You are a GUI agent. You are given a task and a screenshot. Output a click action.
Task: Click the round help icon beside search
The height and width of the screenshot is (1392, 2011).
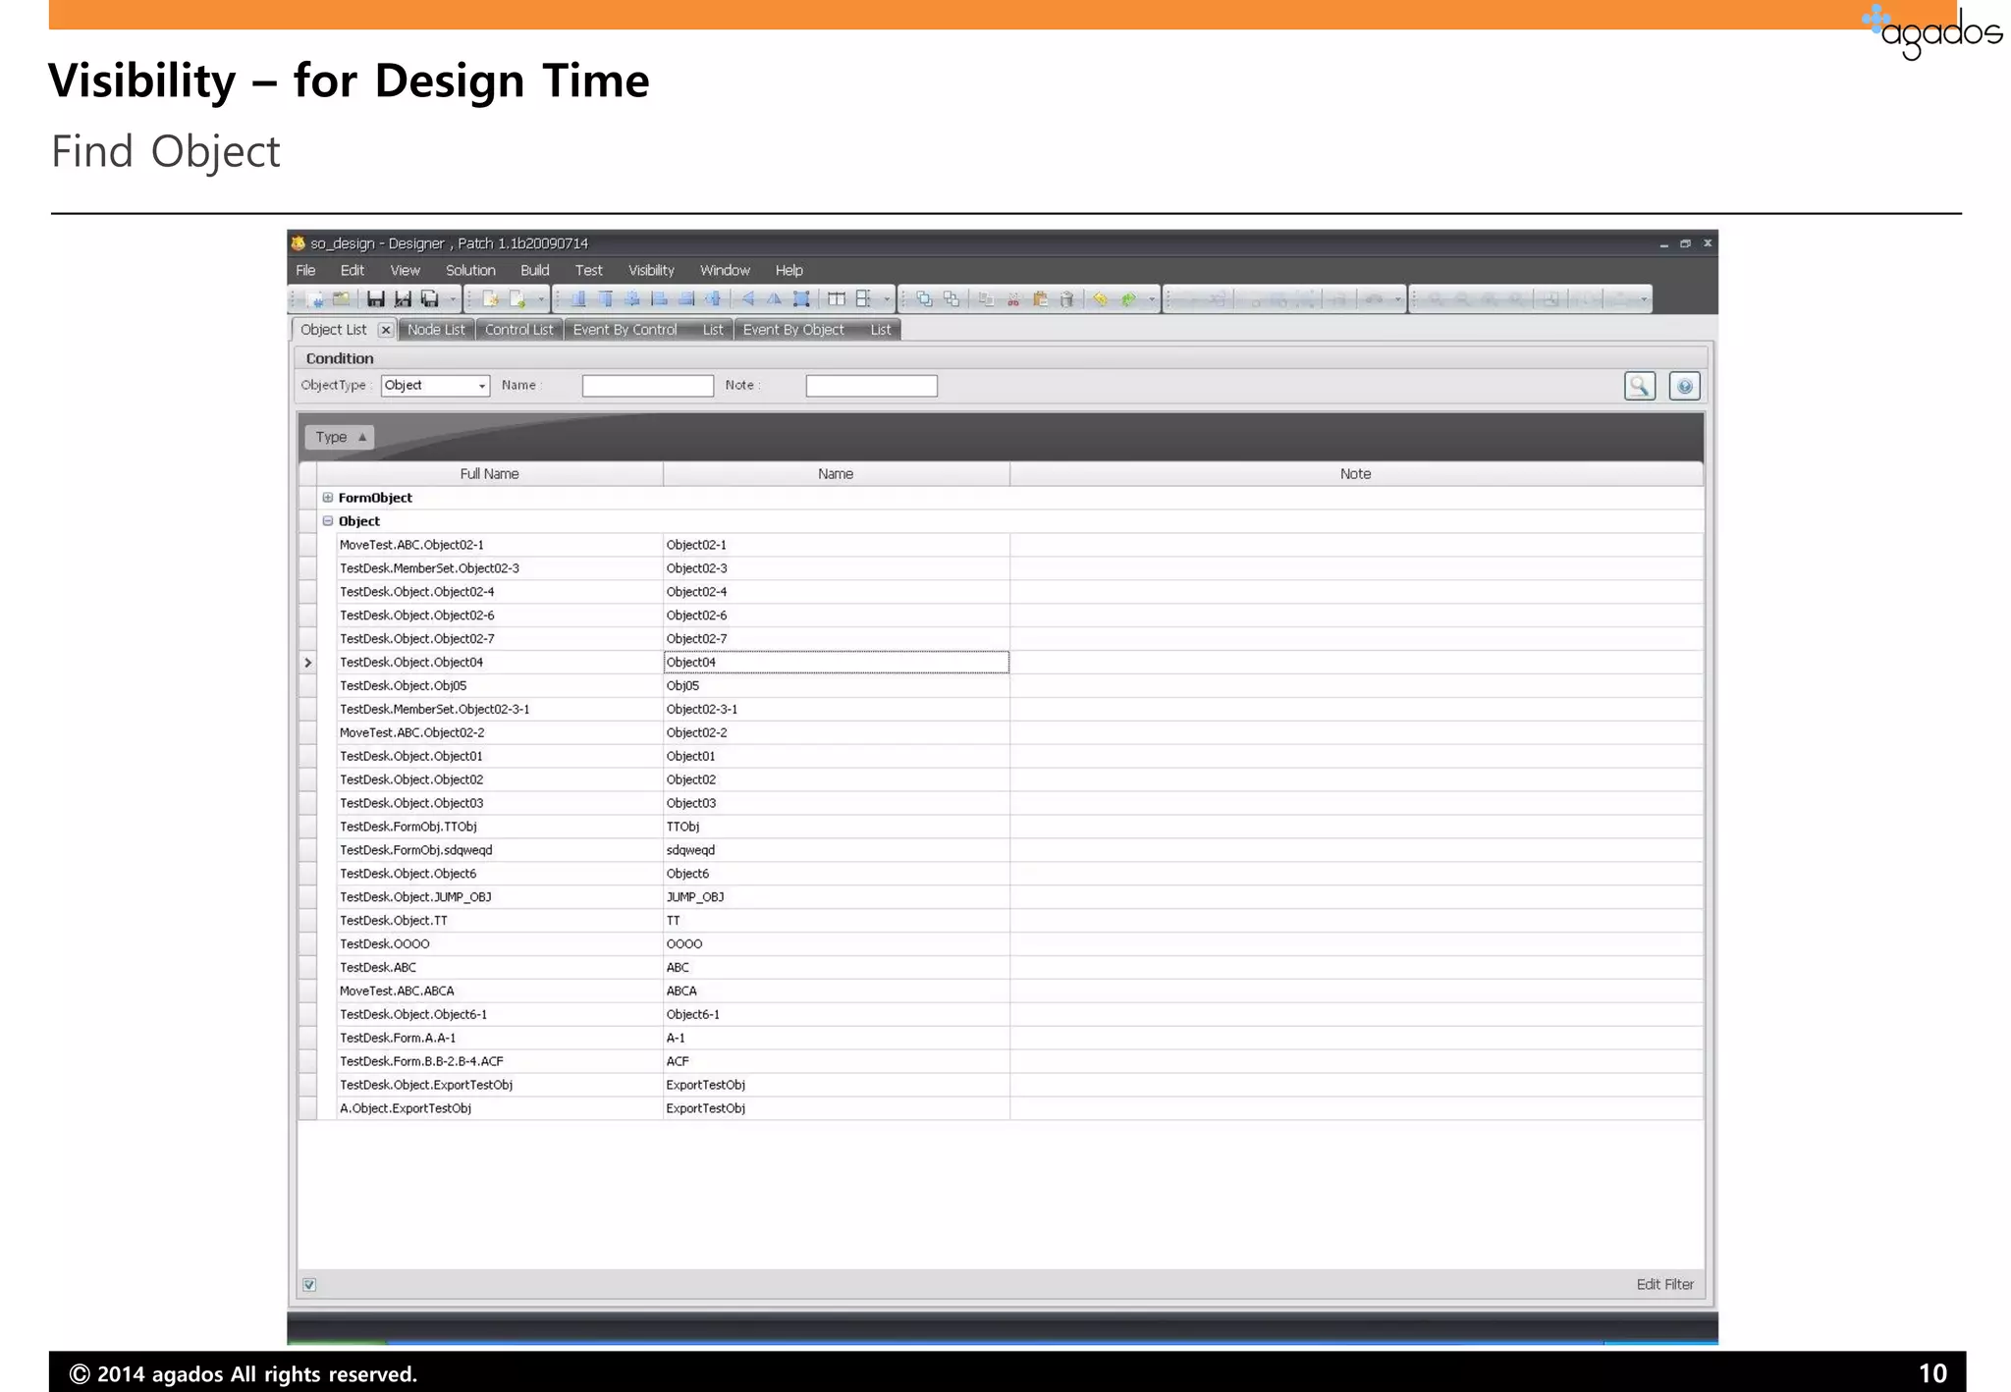tap(1684, 386)
